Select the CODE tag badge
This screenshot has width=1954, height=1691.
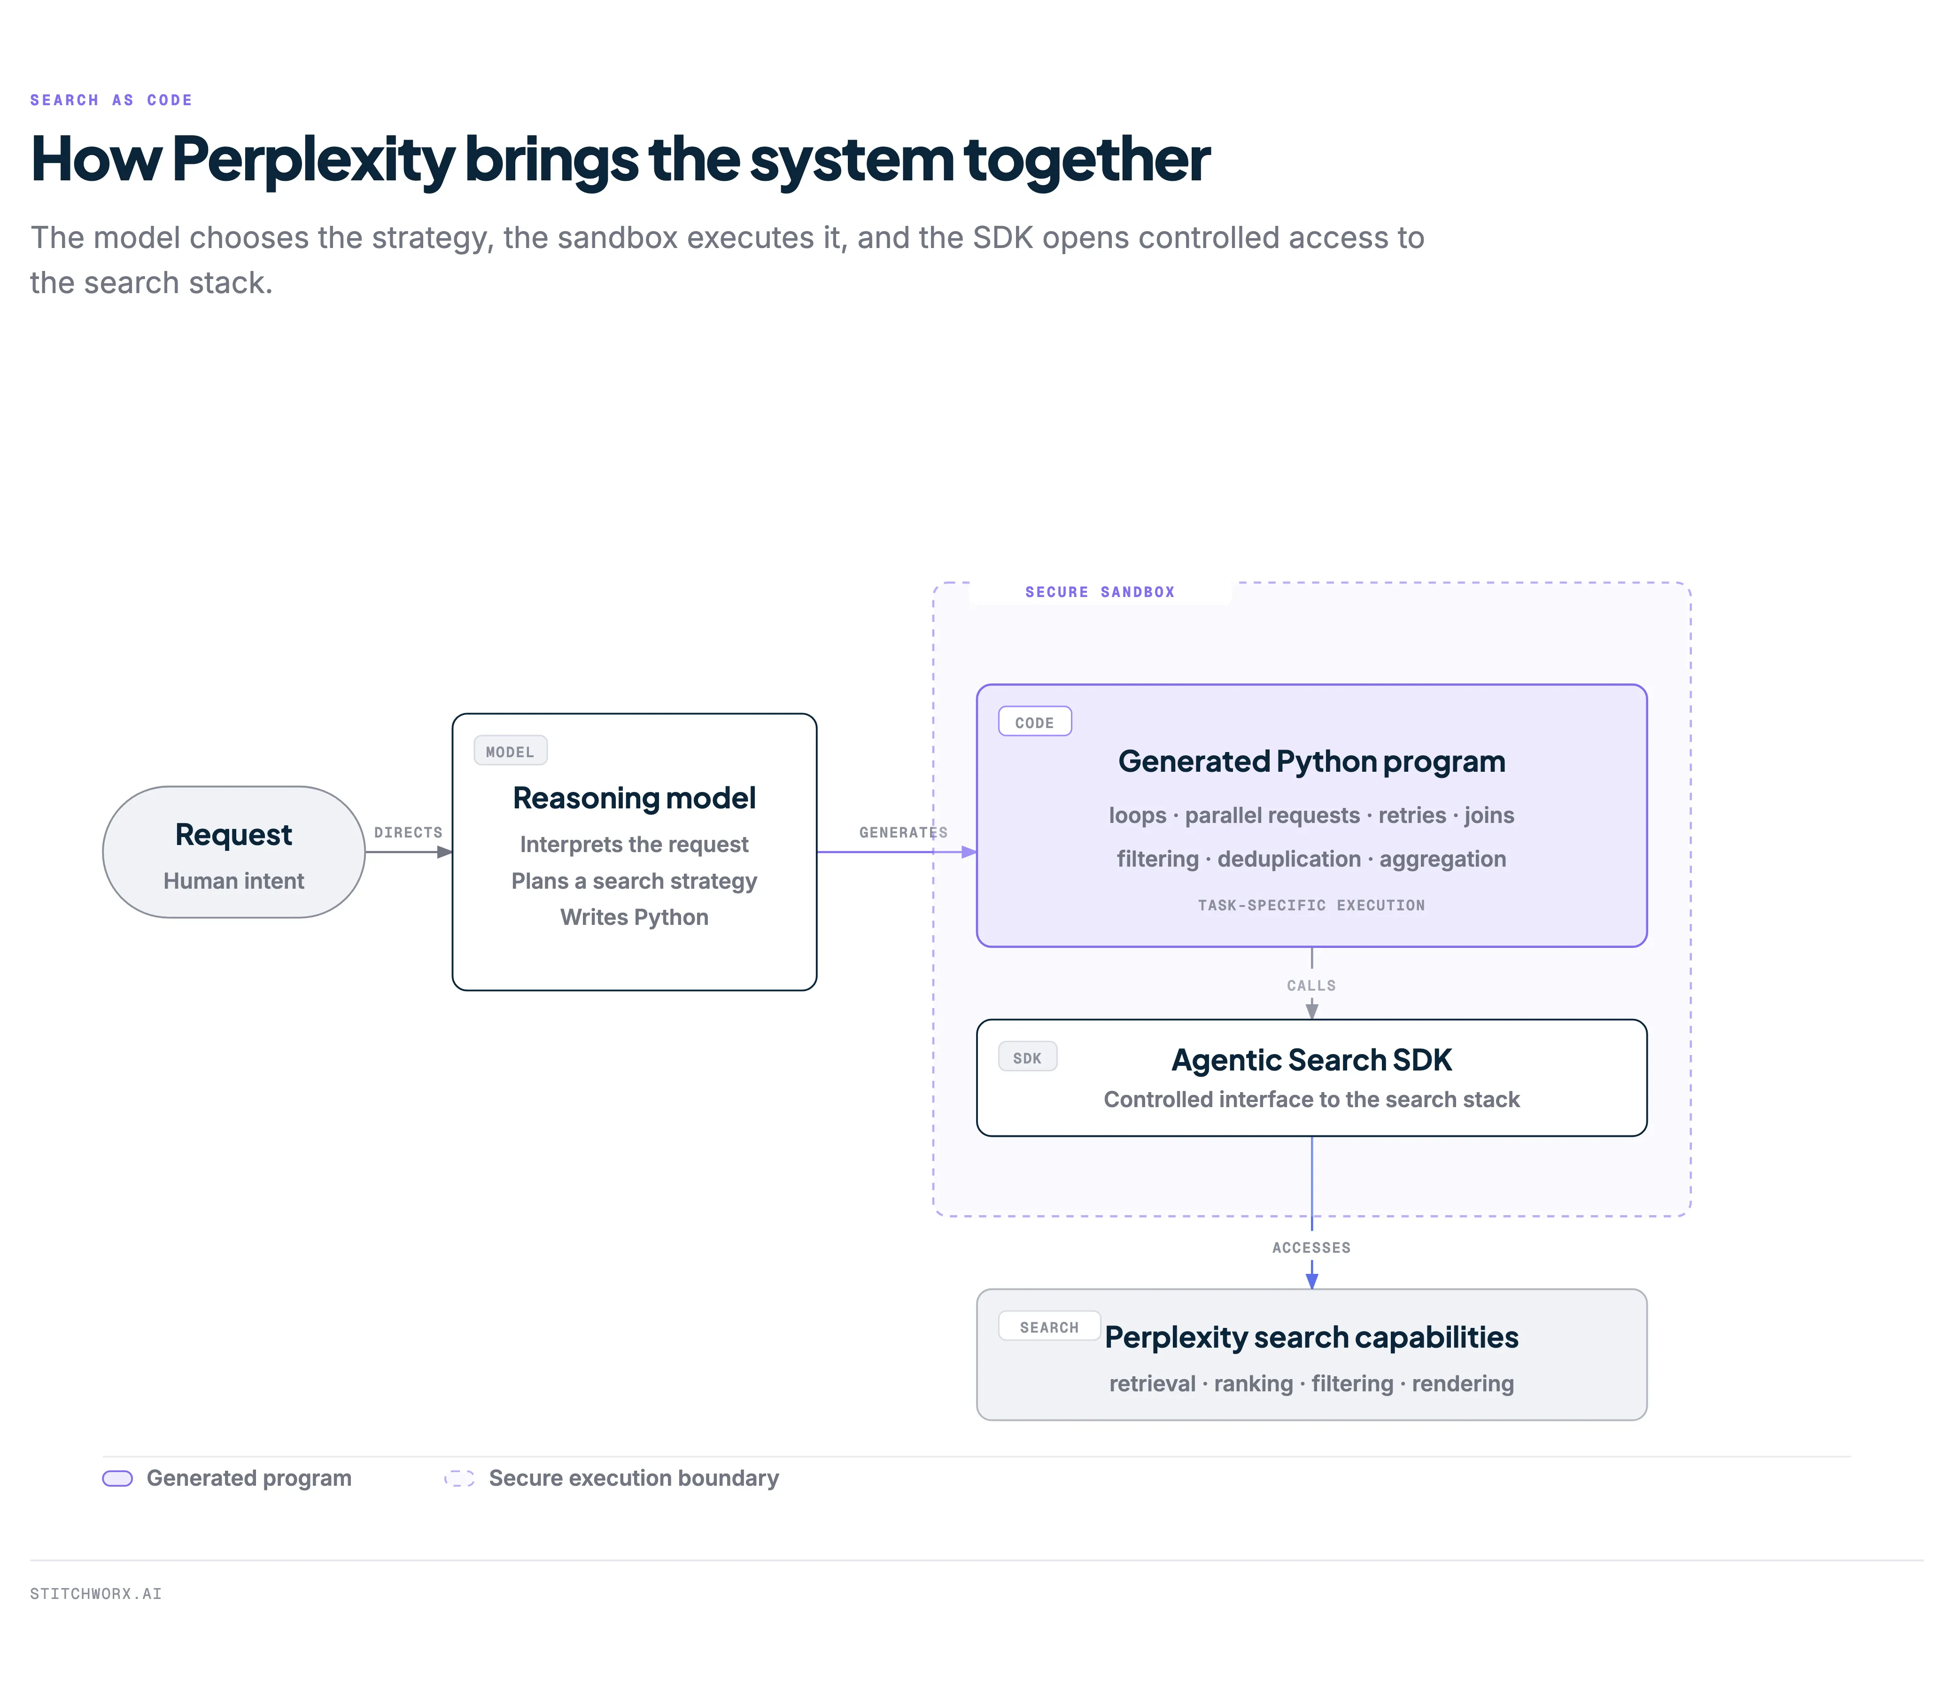[x=1035, y=722]
